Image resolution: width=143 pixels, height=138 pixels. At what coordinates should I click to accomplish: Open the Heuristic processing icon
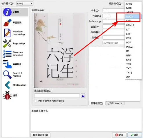point(7,33)
